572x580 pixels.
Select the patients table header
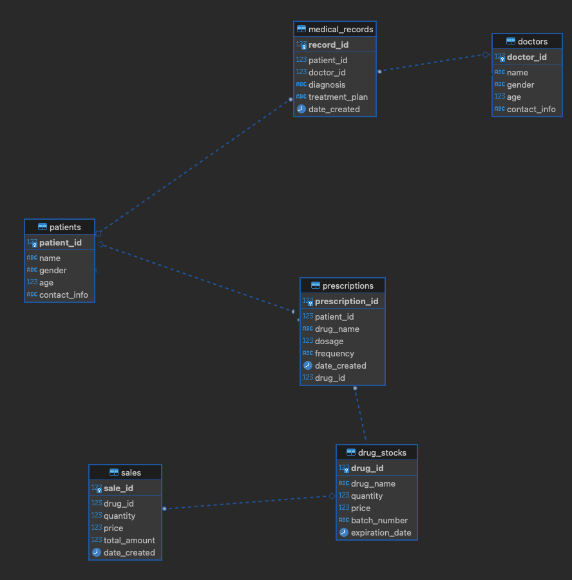(x=59, y=227)
